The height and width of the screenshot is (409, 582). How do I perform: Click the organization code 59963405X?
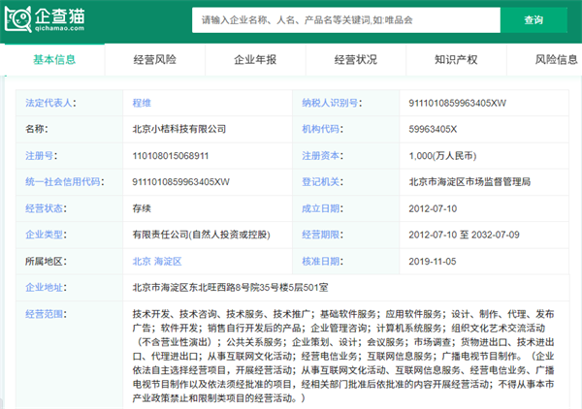pos(436,128)
